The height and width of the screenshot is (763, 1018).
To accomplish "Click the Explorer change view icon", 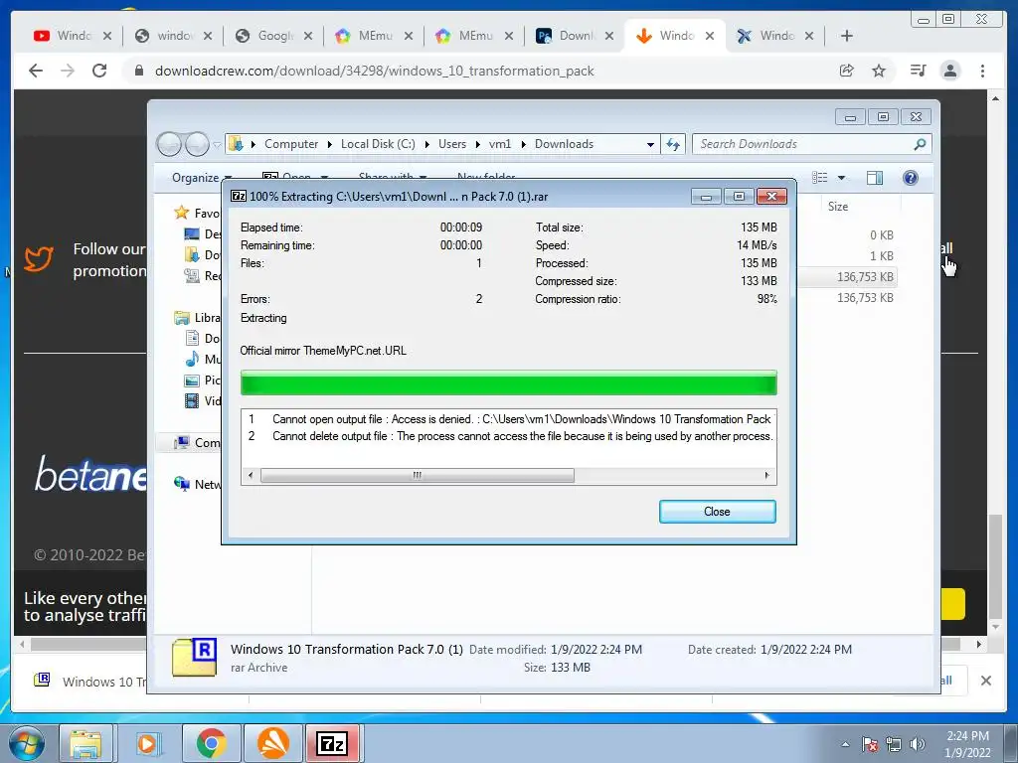I will coord(820,178).
